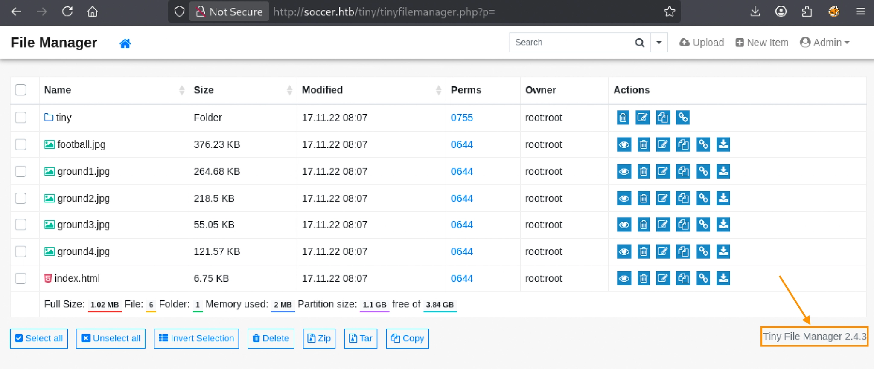Viewport: 874px width, 369px height.
Task: Copy the tiny folder via copy icon
Action: coord(663,118)
